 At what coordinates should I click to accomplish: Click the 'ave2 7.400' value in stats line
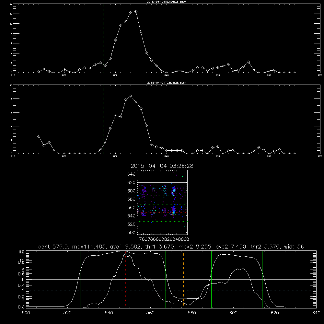[231, 247]
